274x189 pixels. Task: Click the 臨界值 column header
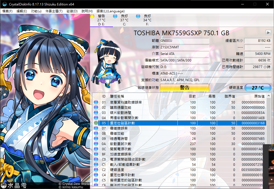[227, 96]
